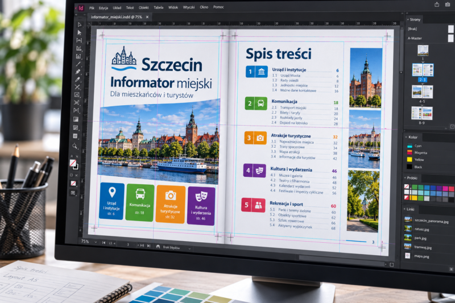Click the Spis treści heading text
The height and width of the screenshot is (303, 455).
click(x=279, y=53)
